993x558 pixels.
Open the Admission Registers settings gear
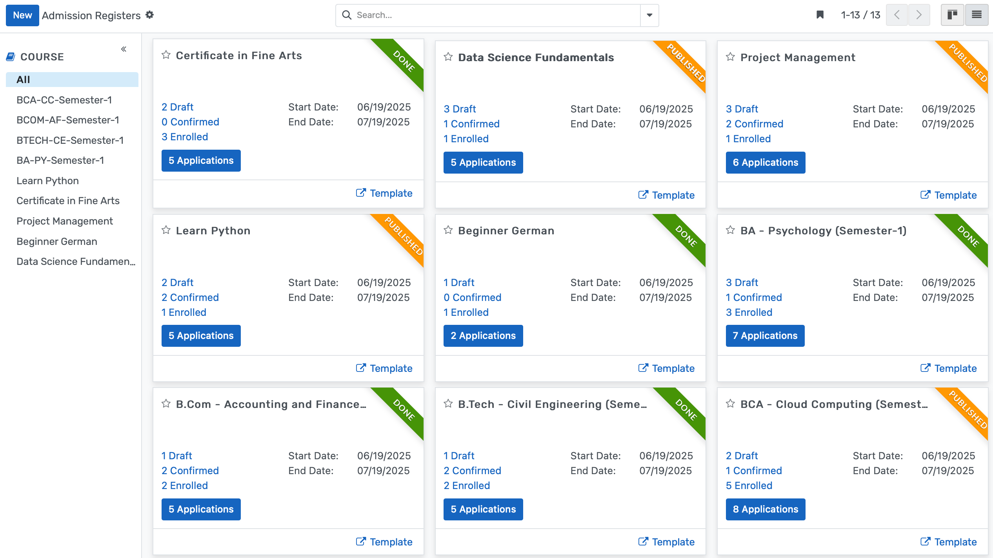pos(149,15)
